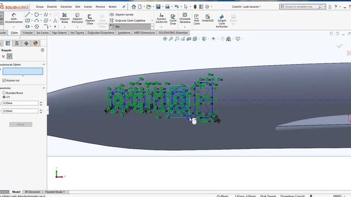Select the Text (A) sketch tool
The width and height of the screenshot is (351, 197).
coord(55,21)
